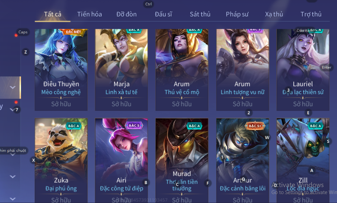Click the BẬC S badge on Airi's card
337x203 pixels.
(x=134, y=126)
